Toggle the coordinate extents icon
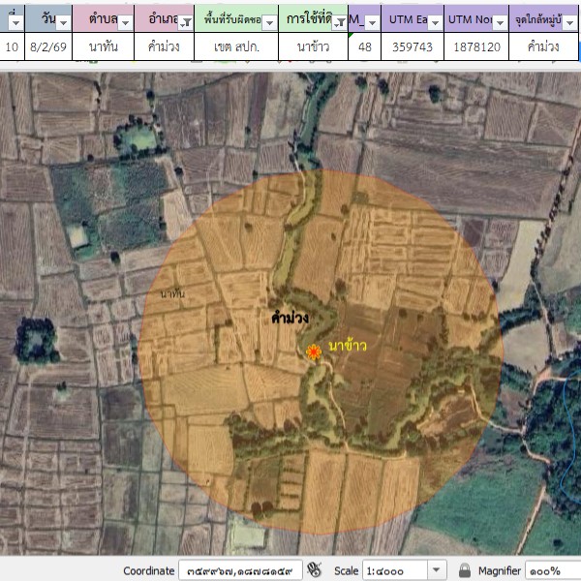 [317, 570]
